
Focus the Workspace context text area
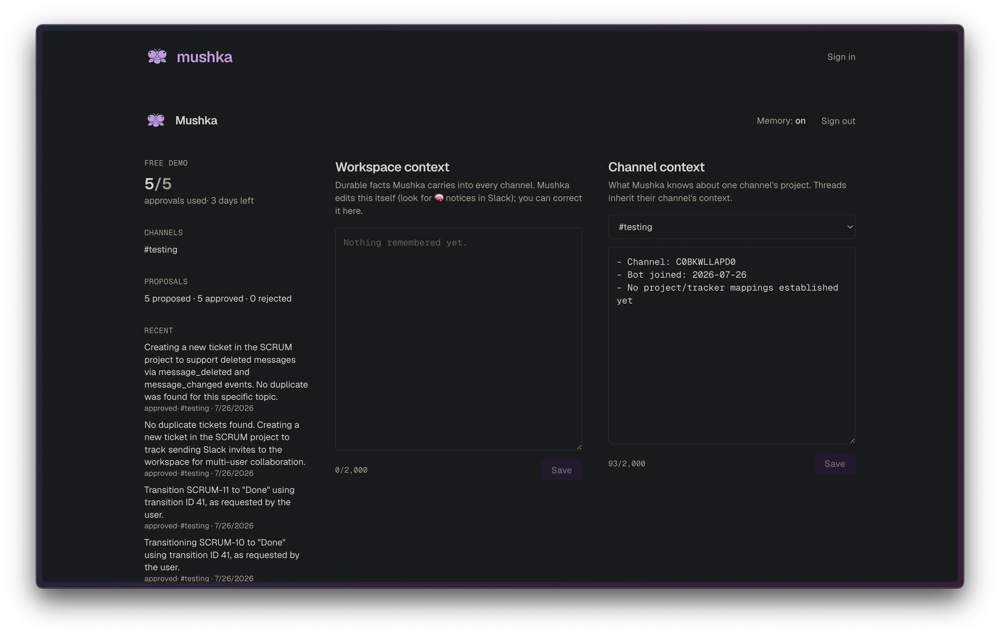coord(458,339)
